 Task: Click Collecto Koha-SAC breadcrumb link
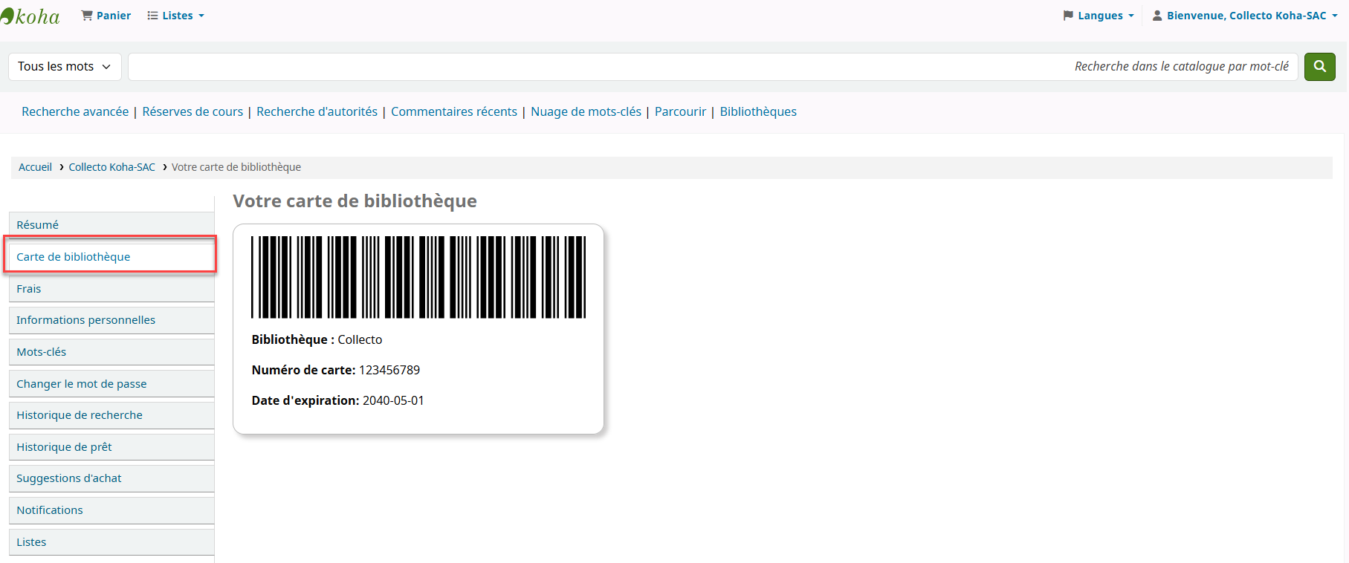pos(111,167)
